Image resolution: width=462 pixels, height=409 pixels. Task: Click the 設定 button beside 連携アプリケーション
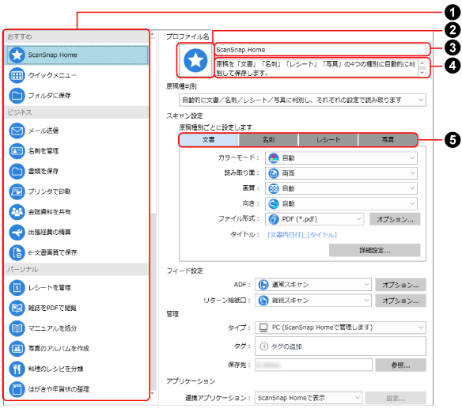point(396,398)
